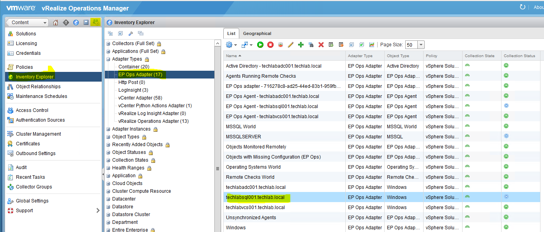Open Policies in the left menu
The image size is (544, 232).
coord(24,67)
